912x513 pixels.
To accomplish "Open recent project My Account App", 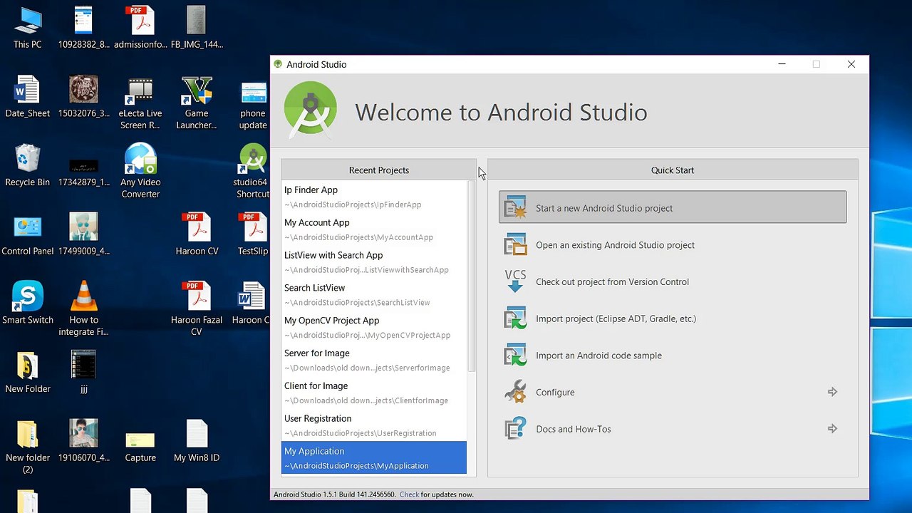I will tap(374, 229).
